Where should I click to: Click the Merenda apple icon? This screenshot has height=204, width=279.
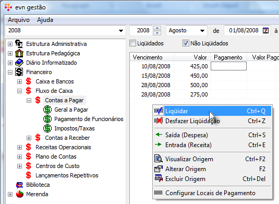pos(20,194)
